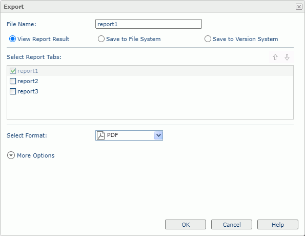Move selected report tab down arrow

point(287,57)
